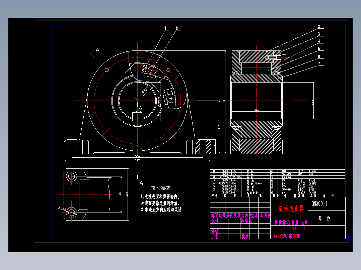The width and height of the screenshot is (361, 270).
Task: Select the magenta 标准化 label
Action: tap(246, 221)
